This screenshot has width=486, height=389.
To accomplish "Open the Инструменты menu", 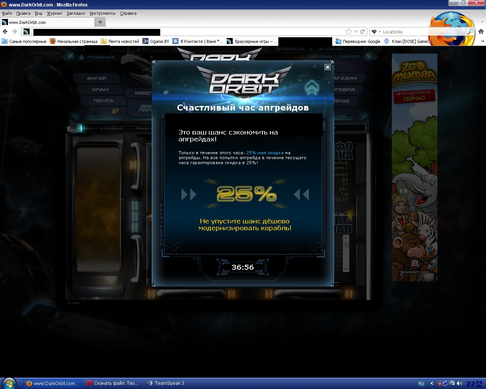I will click(103, 13).
